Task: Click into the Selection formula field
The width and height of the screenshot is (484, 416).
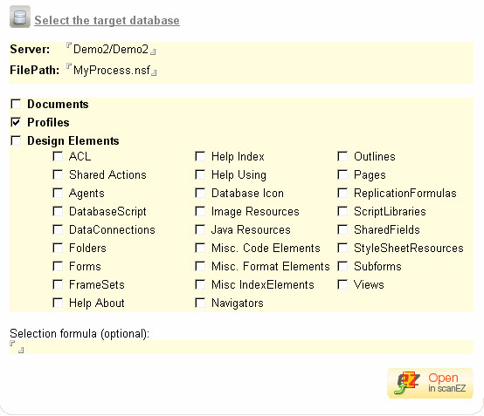Action: point(241,347)
